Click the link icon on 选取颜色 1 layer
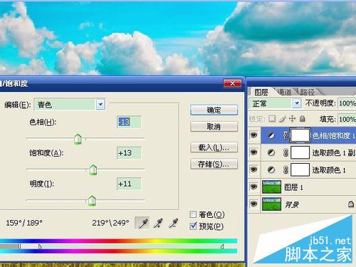Viewport: 356px width, 267px height. click(286, 169)
